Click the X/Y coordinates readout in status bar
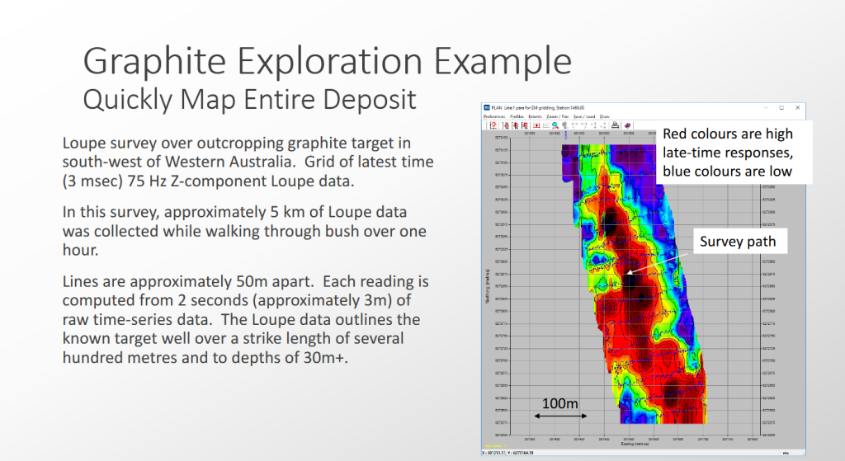Screen dimensions: 845x461 507,453
